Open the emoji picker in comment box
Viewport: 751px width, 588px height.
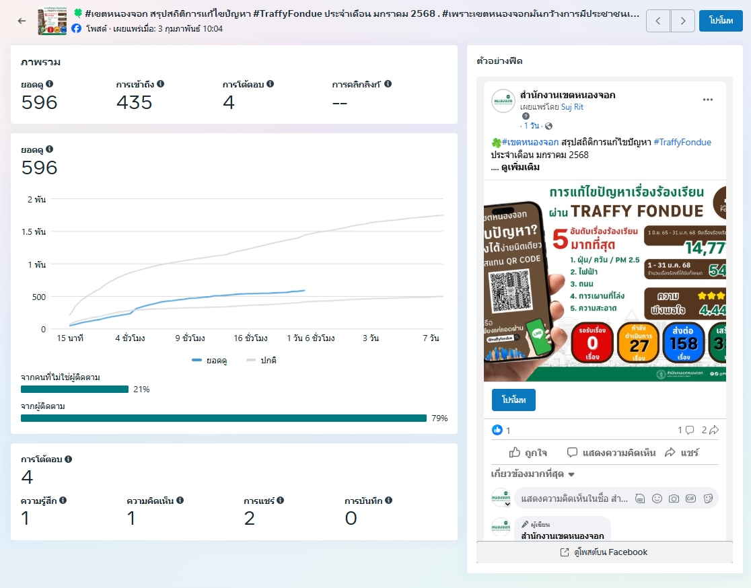[657, 499]
